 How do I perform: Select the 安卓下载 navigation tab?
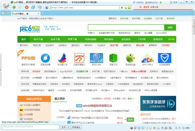click(x=55, y=39)
